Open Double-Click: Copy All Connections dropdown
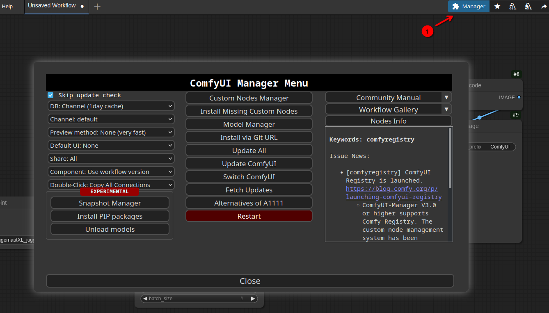Image resolution: width=549 pixels, height=313 pixels. 111,185
